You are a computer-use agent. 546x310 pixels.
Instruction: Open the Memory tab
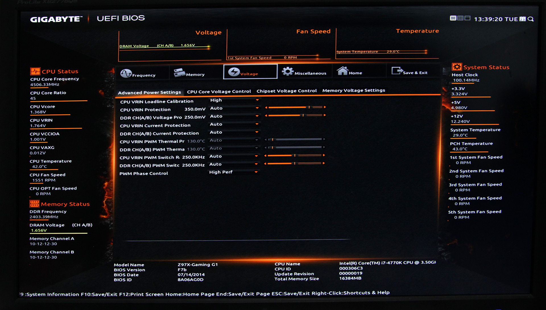coord(196,73)
